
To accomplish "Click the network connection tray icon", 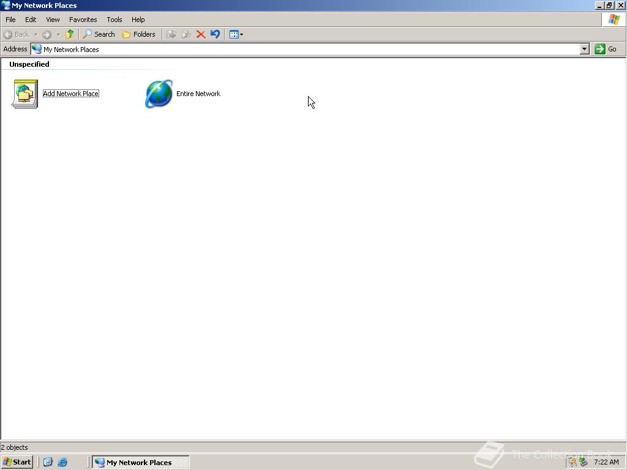I will click(x=583, y=463).
